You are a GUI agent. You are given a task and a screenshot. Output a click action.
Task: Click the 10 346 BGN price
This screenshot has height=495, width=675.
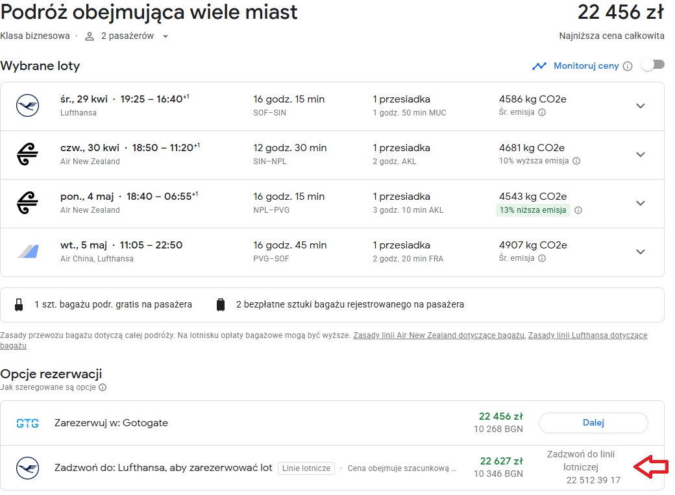tap(498, 474)
